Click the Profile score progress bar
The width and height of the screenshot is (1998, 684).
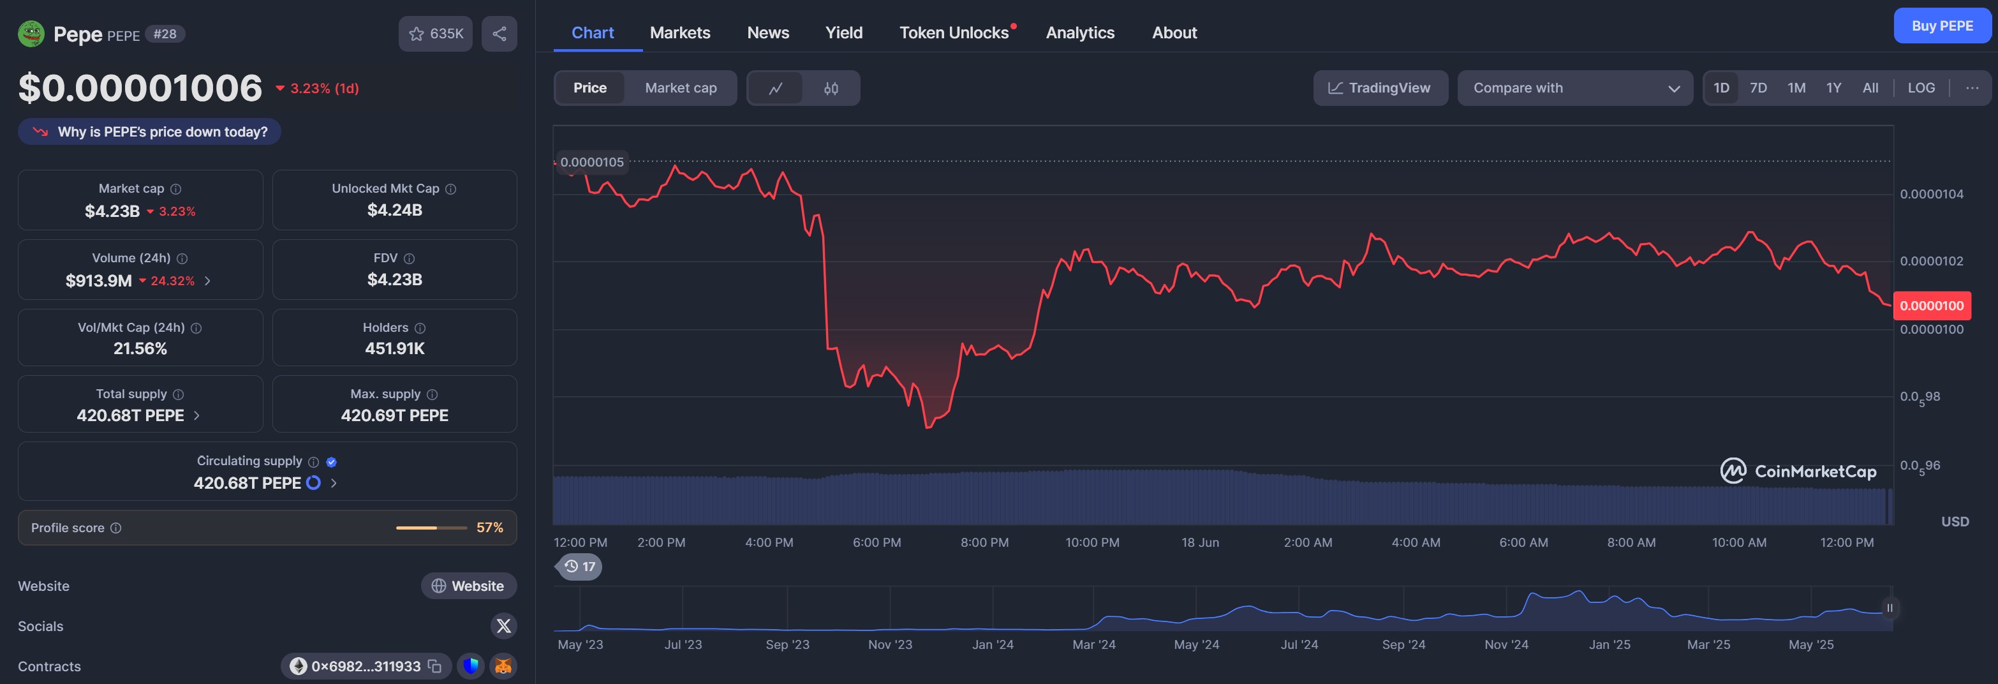pyautogui.click(x=431, y=527)
